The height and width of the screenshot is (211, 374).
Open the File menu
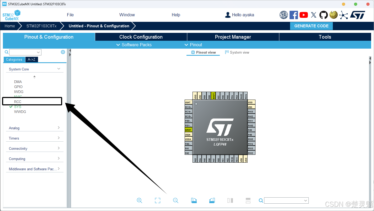tap(70, 15)
